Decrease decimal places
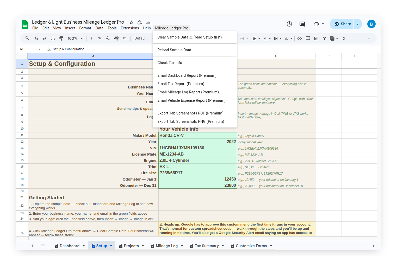This screenshot has height=256, width=397. click(x=108, y=38)
